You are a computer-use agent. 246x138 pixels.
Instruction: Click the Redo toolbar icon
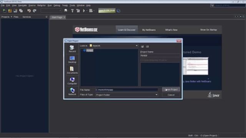pos(35,11)
